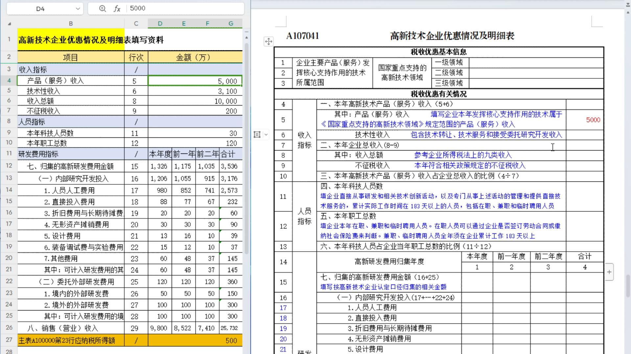The width and height of the screenshot is (631, 354).
Task: Click the 1.人员人工费用 label in spreadsheet
Action: click(x=71, y=190)
